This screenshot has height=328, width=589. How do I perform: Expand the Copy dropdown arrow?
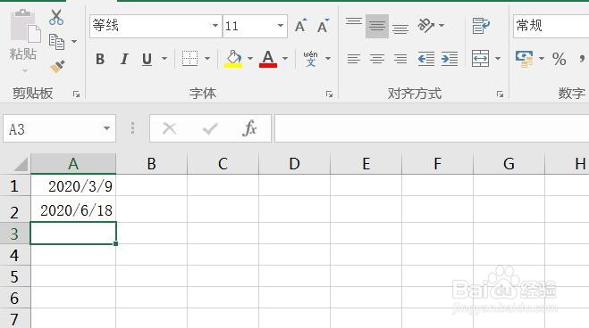click(x=74, y=42)
